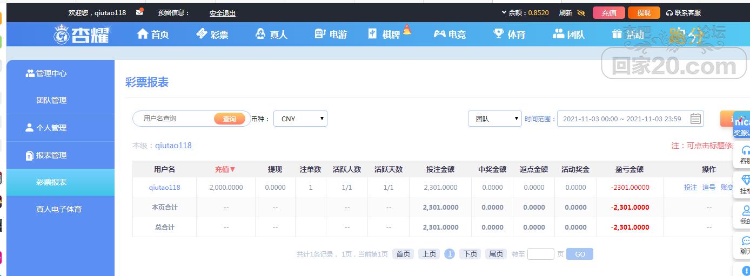
Task: Click the 尾页 last page button
Action: pyautogui.click(x=496, y=254)
